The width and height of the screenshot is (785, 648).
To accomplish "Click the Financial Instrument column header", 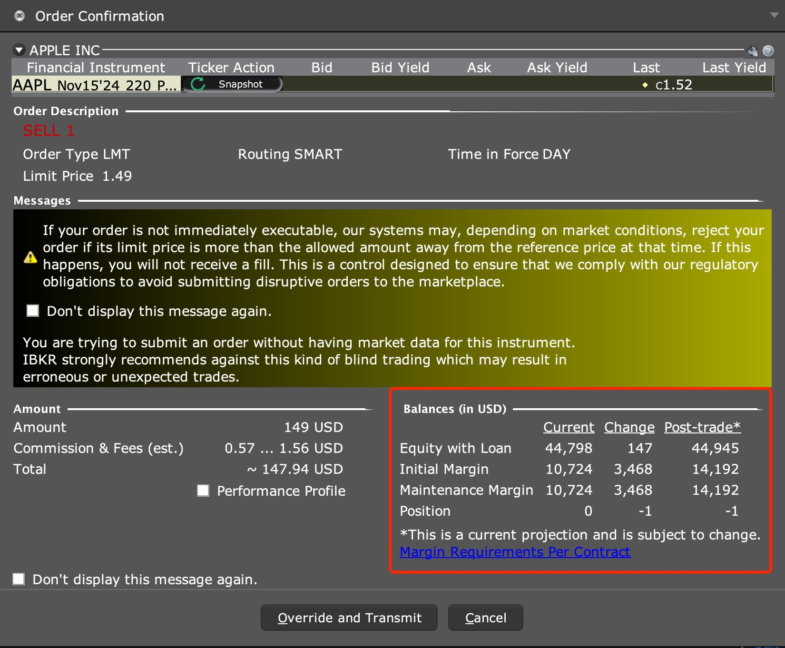I will click(x=96, y=68).
